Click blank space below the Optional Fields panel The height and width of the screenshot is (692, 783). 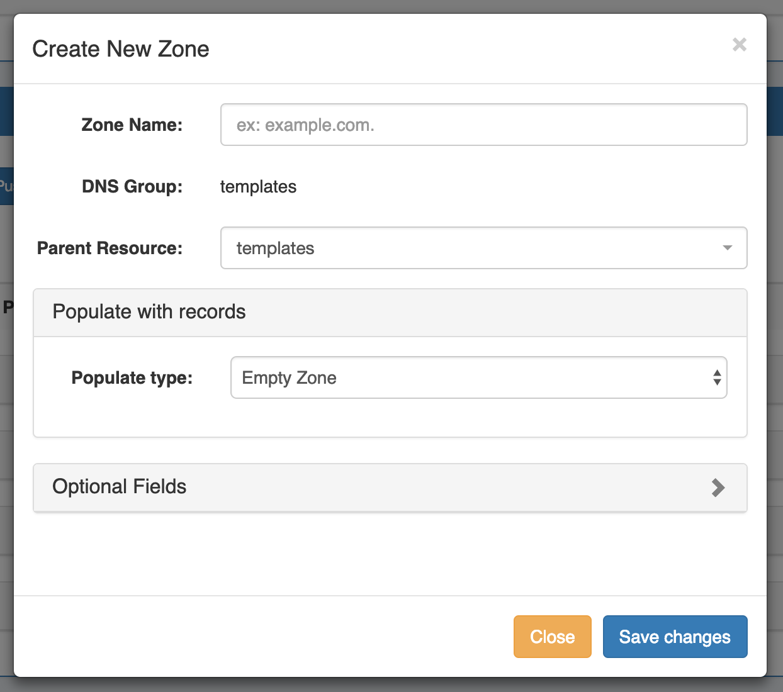coord(390,554)
